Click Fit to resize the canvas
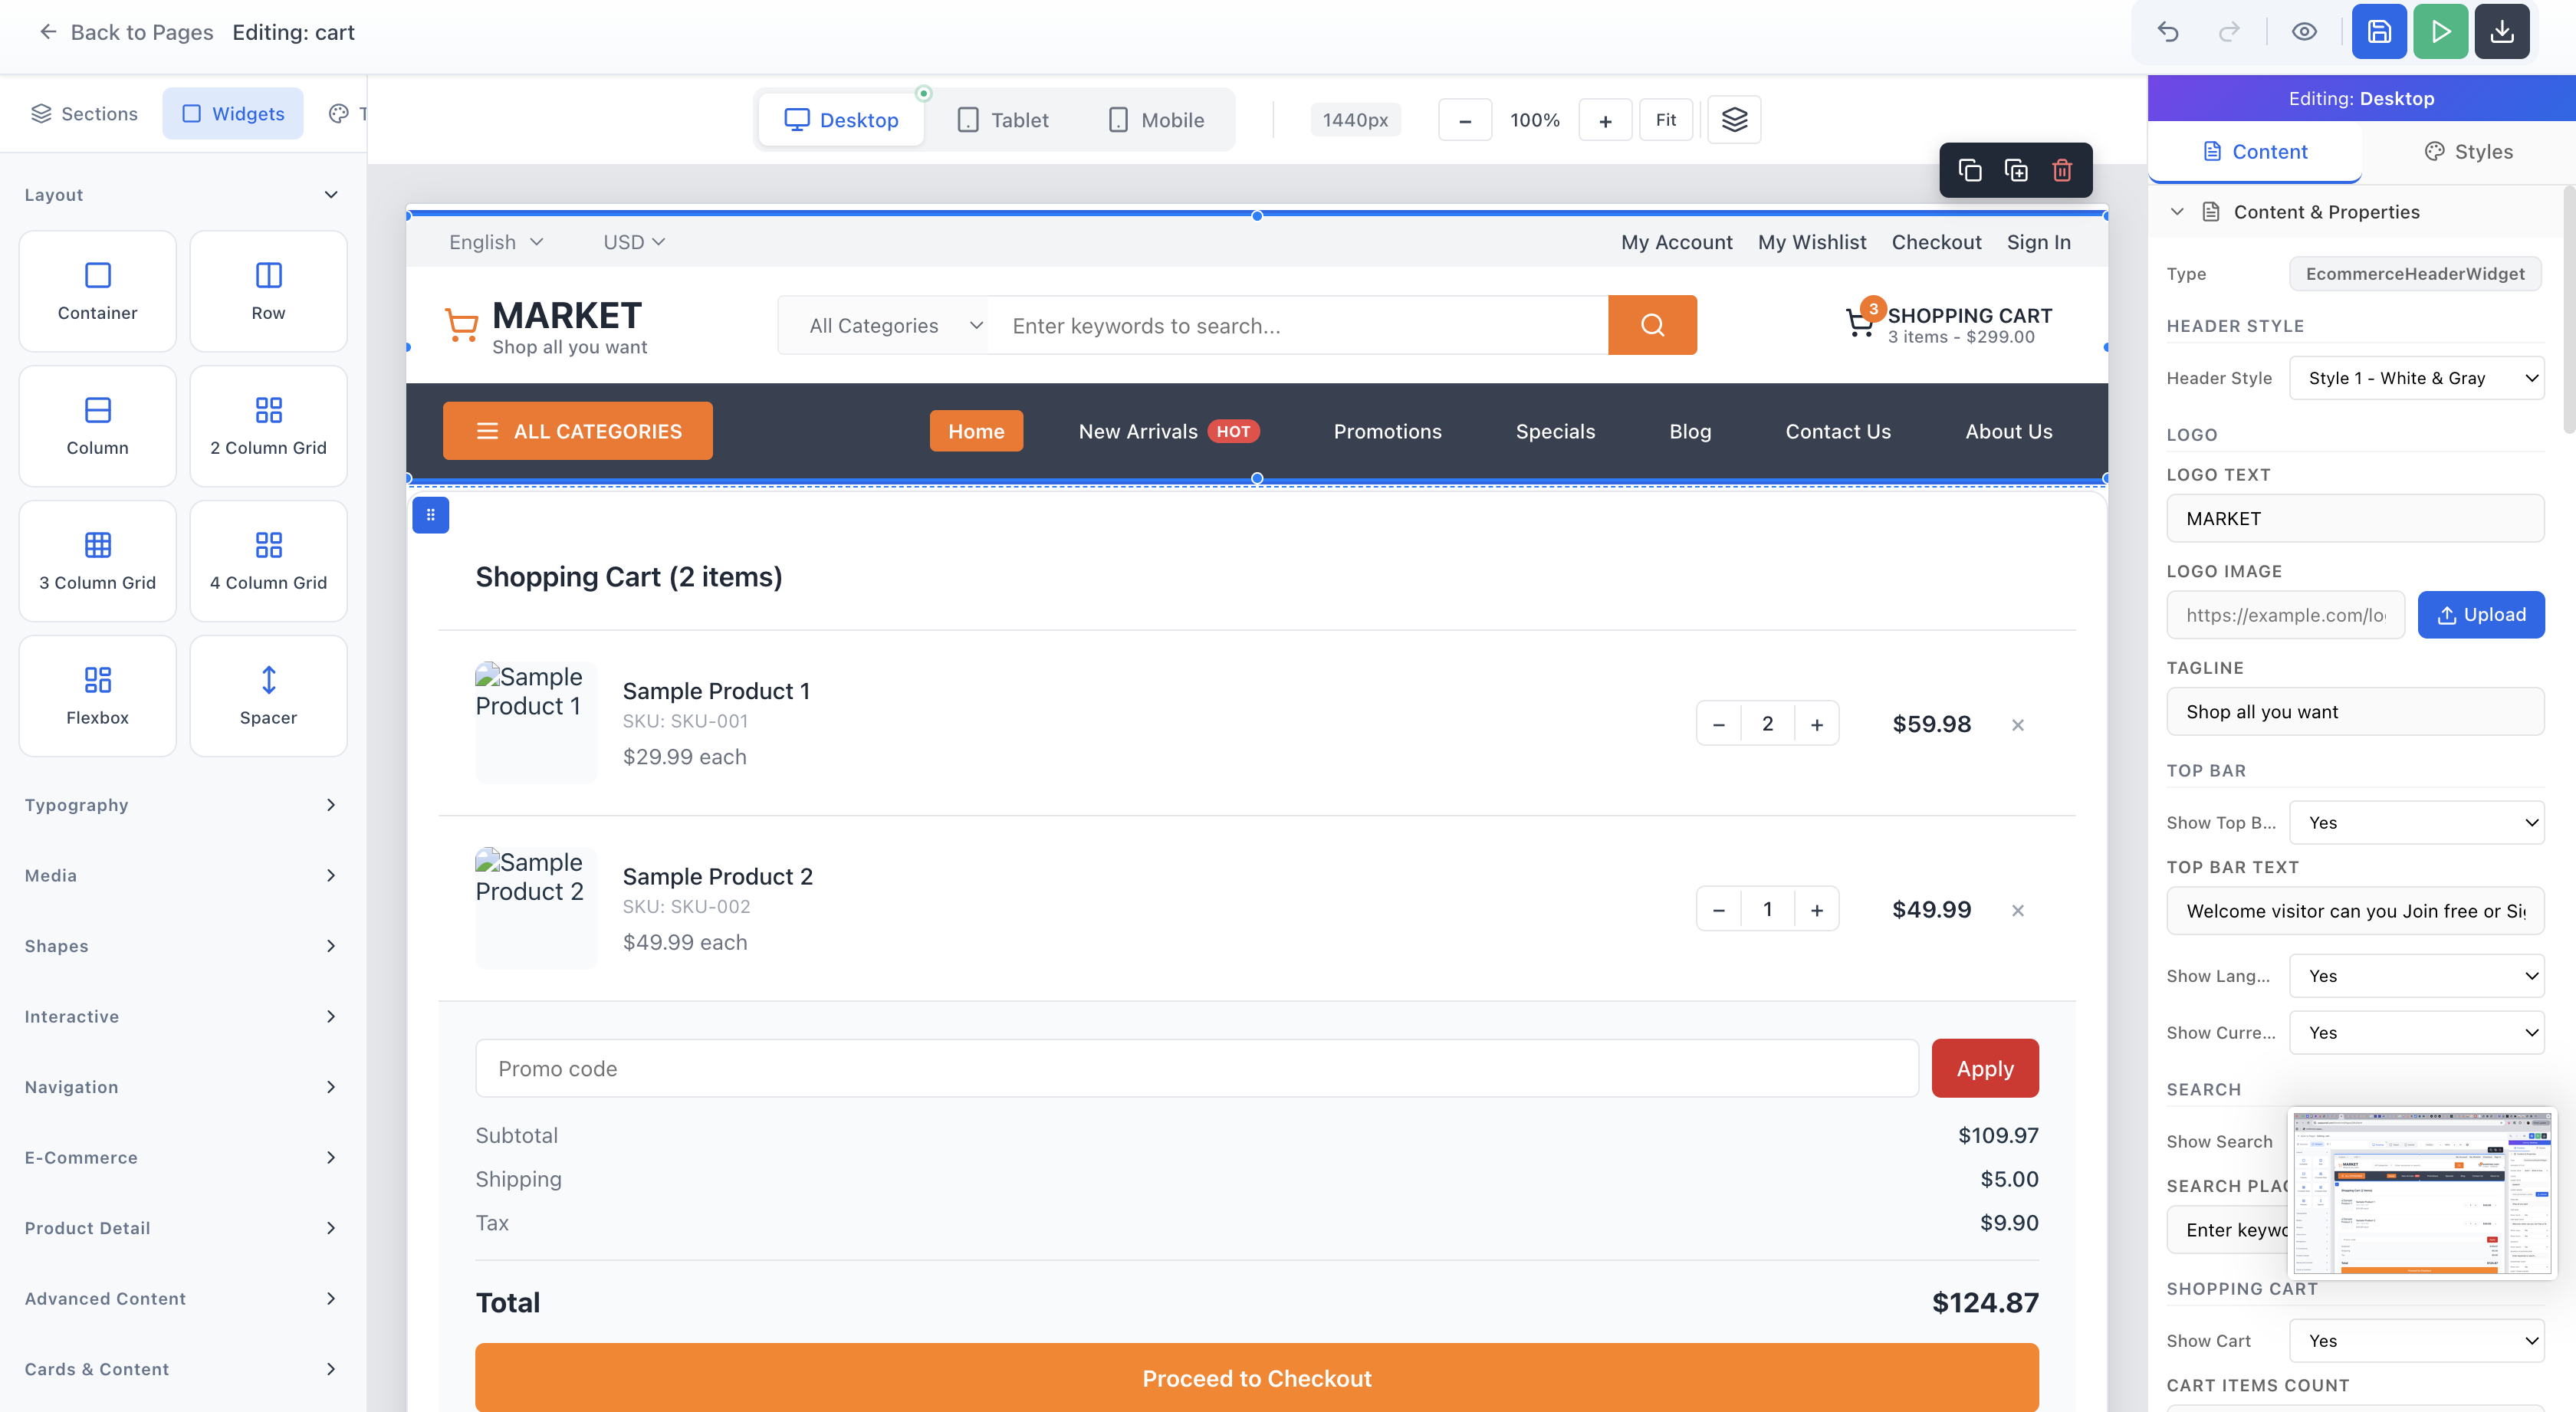 [x=1665, y=119]
